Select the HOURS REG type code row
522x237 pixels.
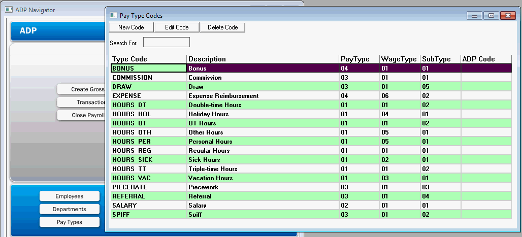(311, 150)
